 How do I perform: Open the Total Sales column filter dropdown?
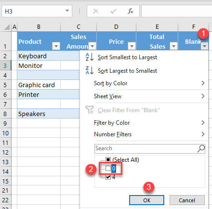[173, 46]
